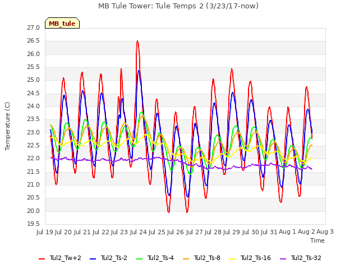Select the Tul2_Tw+2 legend entry
The width and height of the screenshot is (359, 269).
click(x=60, y=258)
